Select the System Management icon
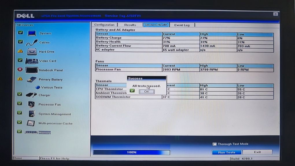The height and width of the screenshot is (166, 295). [x=32, y=114]
